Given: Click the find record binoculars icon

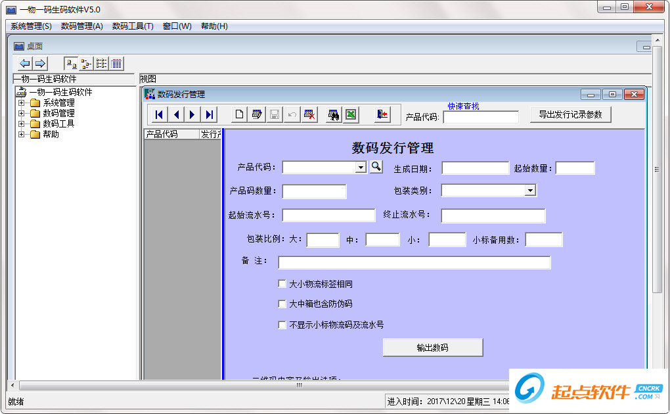Looking at the screenshot, I should [x=333, y=114].
